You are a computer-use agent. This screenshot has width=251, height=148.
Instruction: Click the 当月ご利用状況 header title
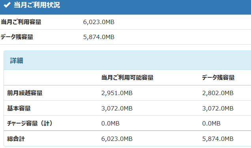[x=37, y=5]
